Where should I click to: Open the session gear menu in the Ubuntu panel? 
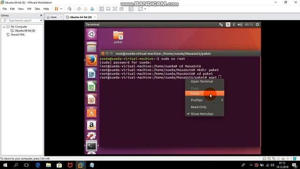click(x=257, y=24)
